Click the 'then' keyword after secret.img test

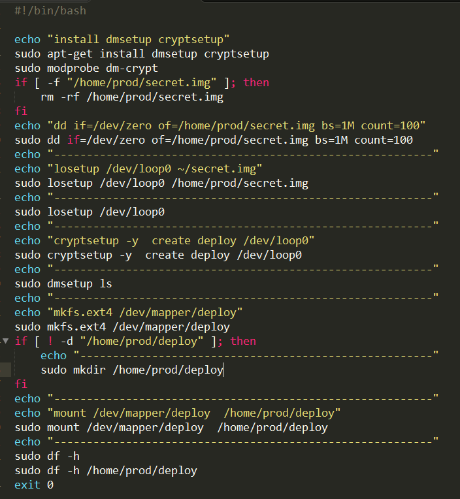pyautogui.click(x=256, y=83)
